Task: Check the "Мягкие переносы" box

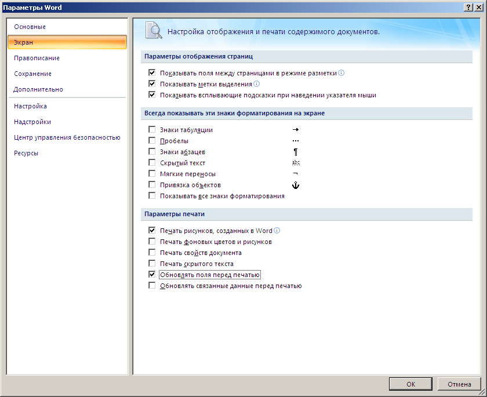Action: (152, 173)
